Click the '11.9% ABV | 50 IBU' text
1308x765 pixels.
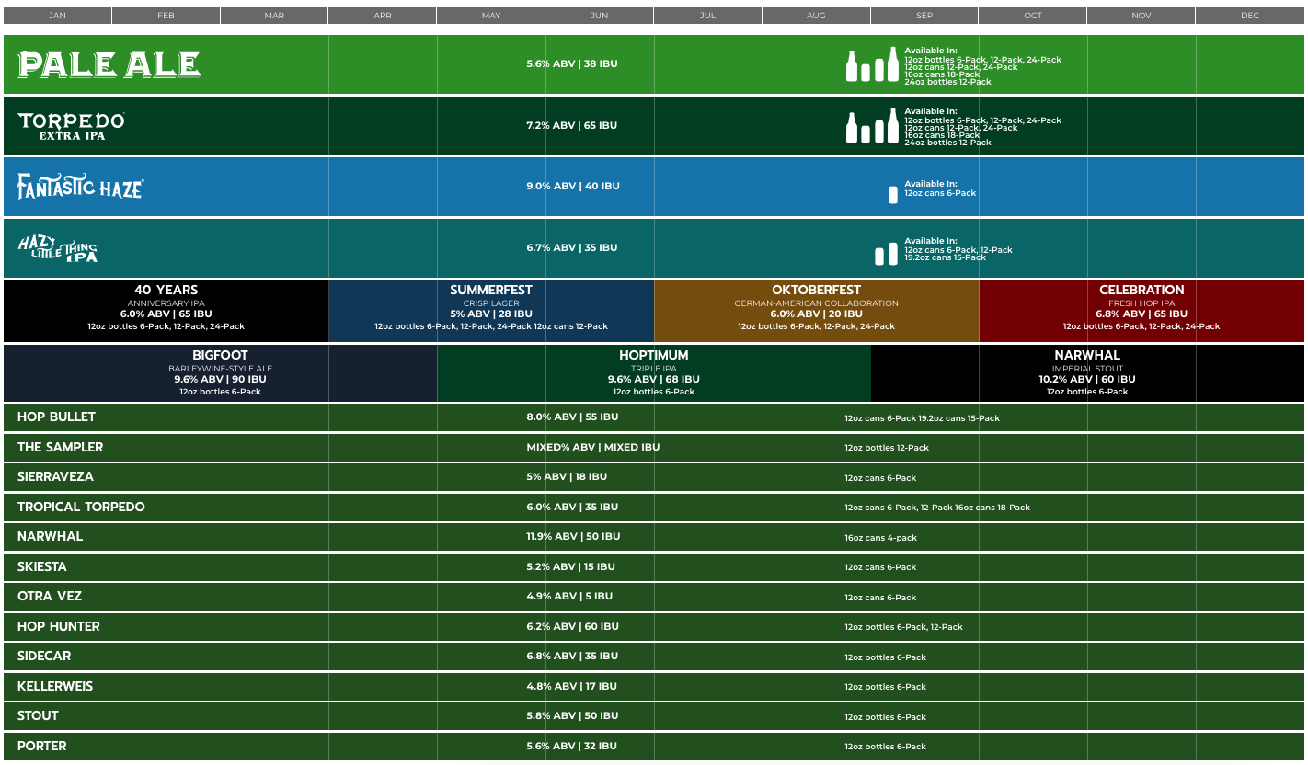pos(573,536)
